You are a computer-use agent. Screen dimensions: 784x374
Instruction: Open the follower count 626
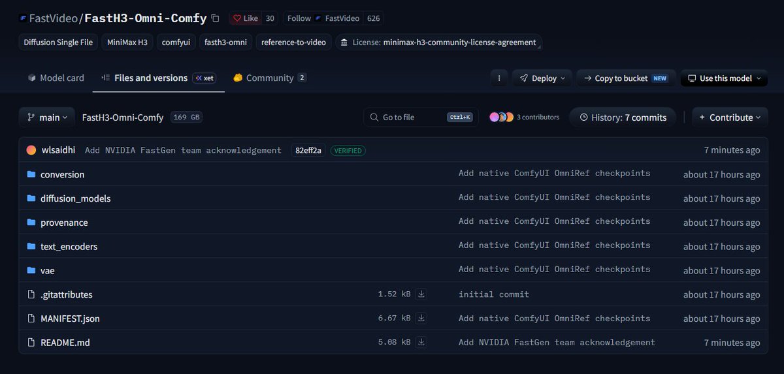373,18
